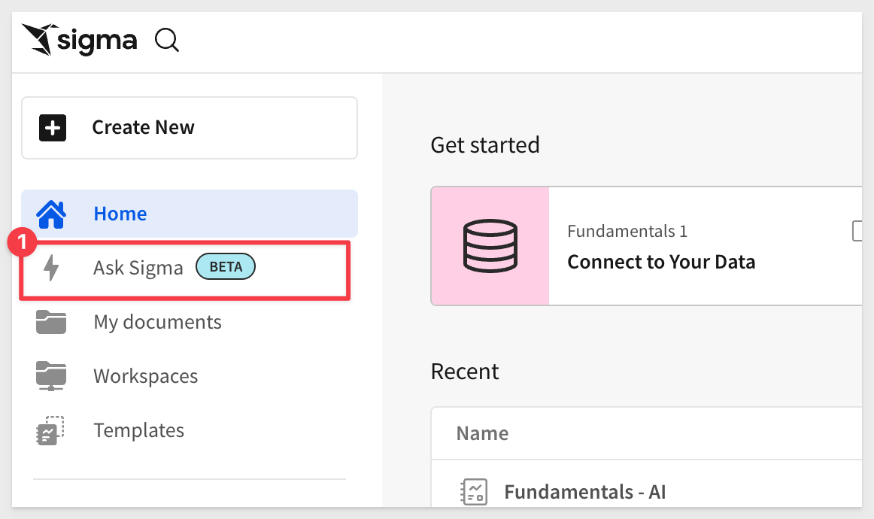Screen dimensions: 874x519
Task: Click the Templates icon in the sidebar
Action: coord(51,430)
